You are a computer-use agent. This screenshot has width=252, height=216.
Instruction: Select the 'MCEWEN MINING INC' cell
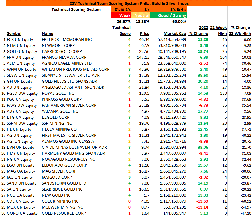(x=76, y=207)
